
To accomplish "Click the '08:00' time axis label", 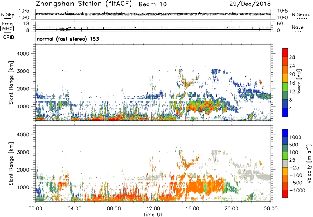I will tap(114, 209).
